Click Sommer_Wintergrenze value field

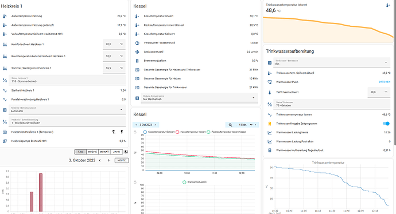pos(114,68)
